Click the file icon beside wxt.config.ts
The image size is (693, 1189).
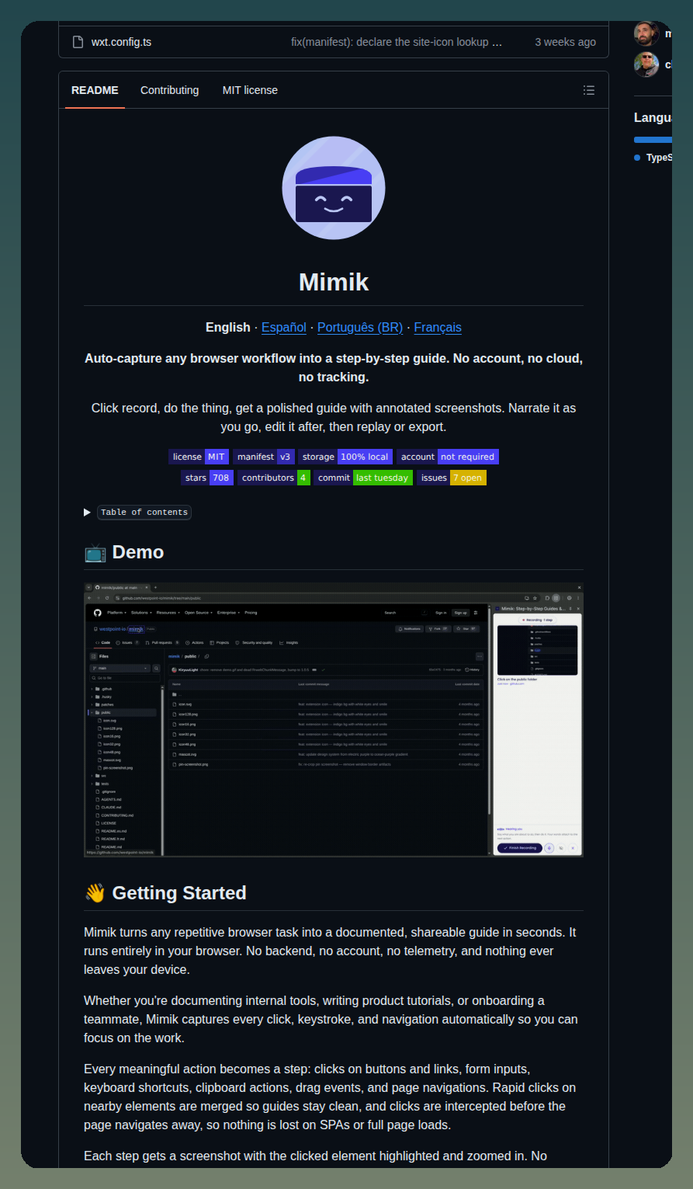[78, 42]
